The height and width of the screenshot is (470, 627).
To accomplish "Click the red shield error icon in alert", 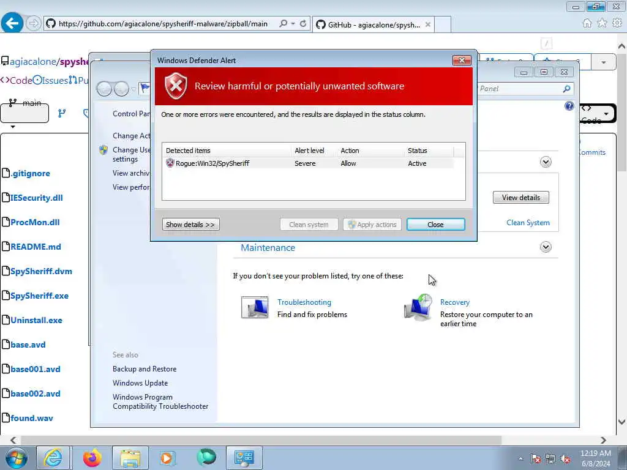I will click(x=176, y=86).
